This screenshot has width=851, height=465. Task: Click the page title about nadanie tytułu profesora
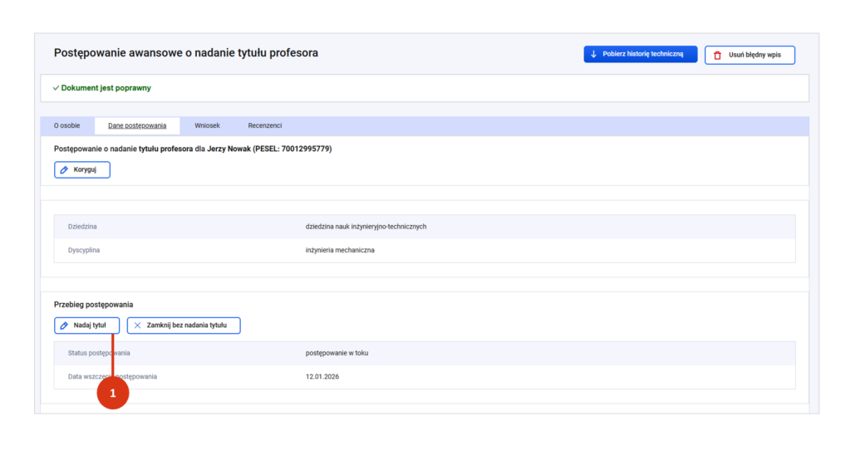point(185,53)
